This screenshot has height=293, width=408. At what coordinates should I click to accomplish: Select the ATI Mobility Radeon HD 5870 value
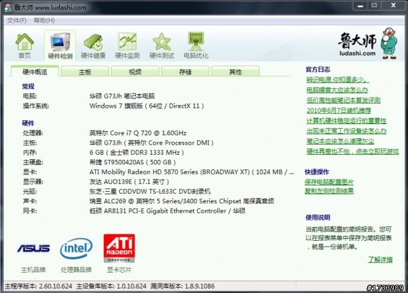(192, 172)
